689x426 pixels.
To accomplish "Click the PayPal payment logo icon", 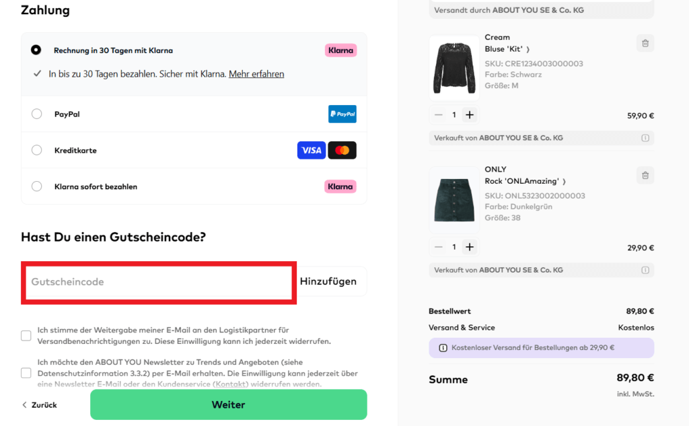I will (342, 114).
